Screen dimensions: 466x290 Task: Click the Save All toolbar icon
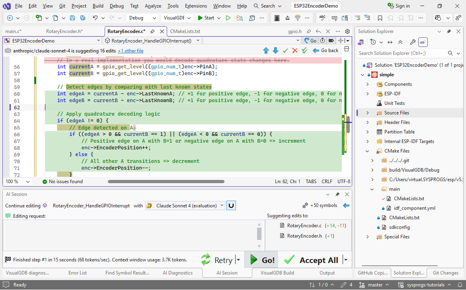point(82,18)
